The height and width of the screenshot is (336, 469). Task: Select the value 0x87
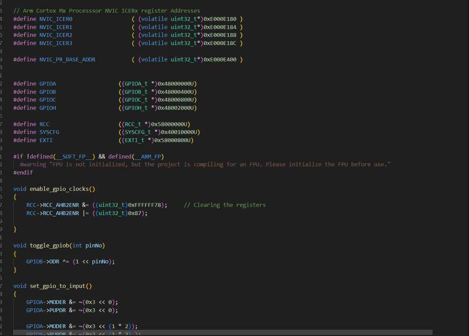(x=135, y=213)
